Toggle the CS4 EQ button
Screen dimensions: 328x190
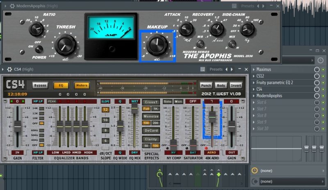click(61, 85)
